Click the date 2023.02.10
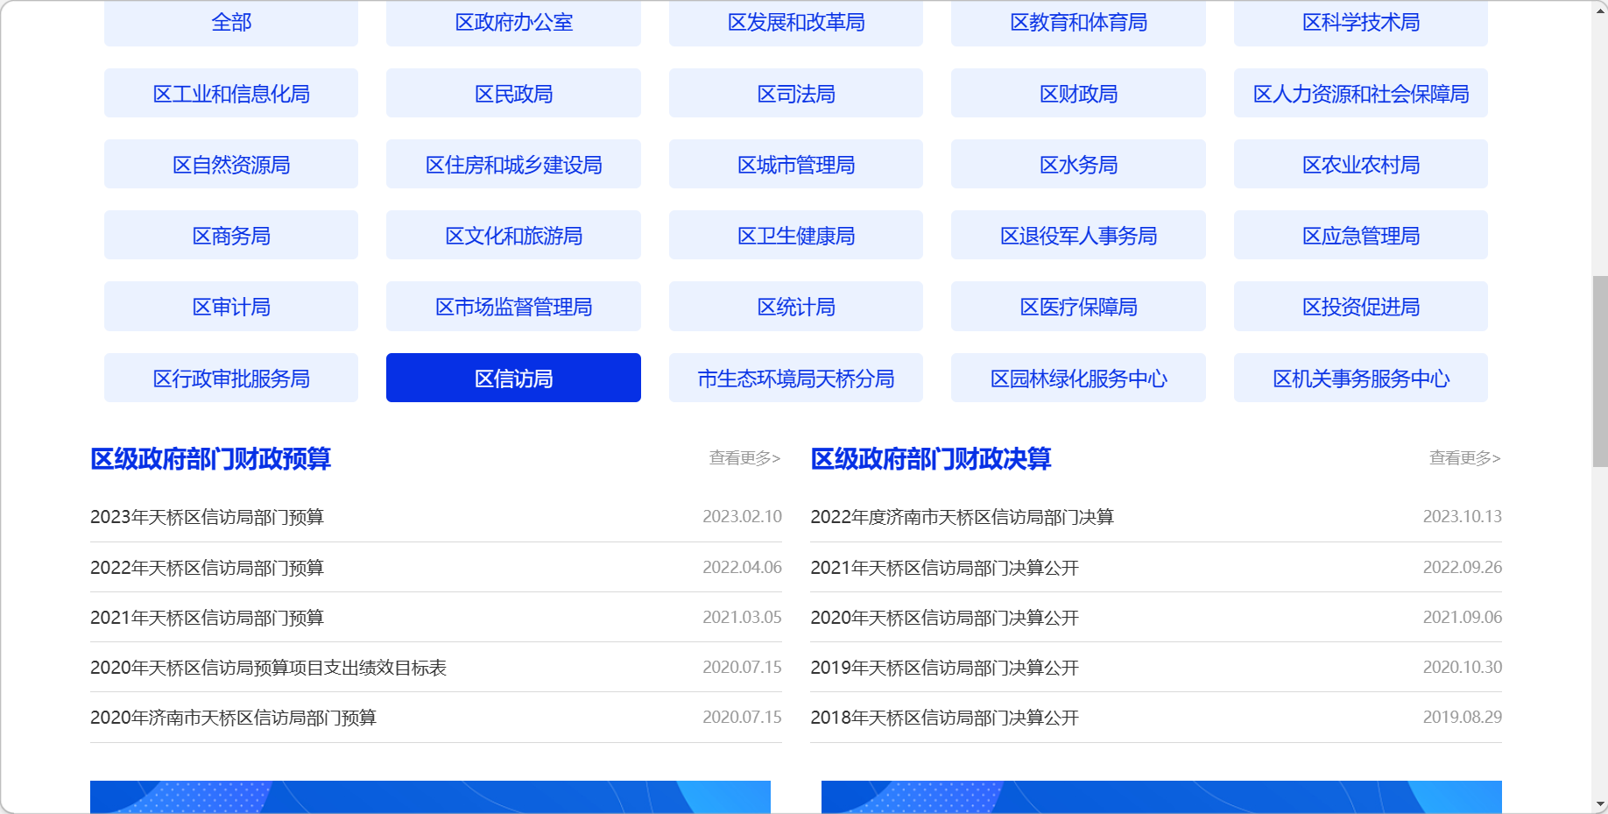The width and height of the screenshot is (1608, 814). [x=742, y=516]
